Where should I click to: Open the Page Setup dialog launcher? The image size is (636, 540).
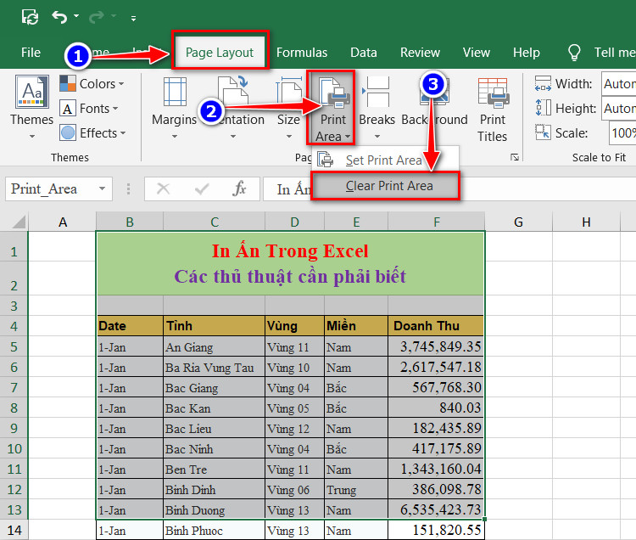click(515, 157)
